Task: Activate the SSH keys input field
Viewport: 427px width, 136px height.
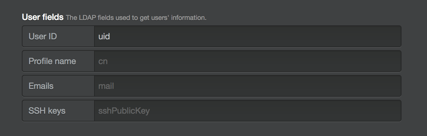Action: tap(248, 111)
